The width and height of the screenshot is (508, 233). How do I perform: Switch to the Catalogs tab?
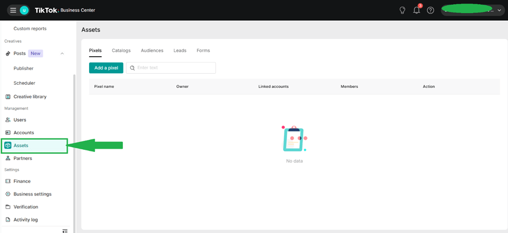tap(121, 50)
